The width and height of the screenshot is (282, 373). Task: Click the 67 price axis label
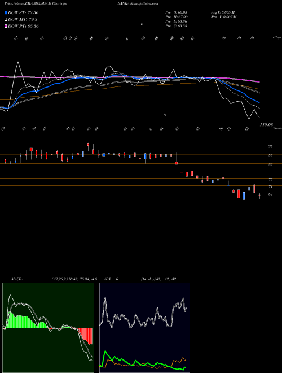click(270, 194)
